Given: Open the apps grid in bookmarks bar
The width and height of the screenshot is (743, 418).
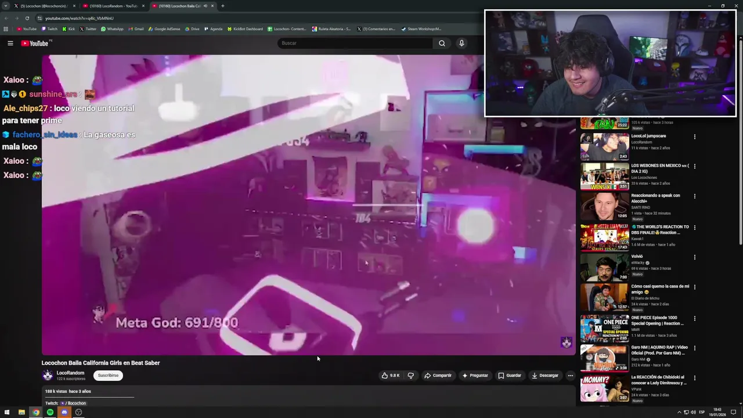Looking at the screenshot, I should (6, 28).
